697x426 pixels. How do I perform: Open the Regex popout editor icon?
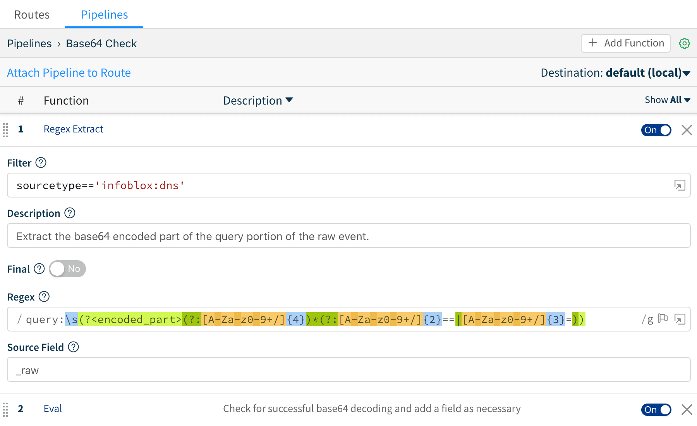pyautogui.click(x=680, y=319)
